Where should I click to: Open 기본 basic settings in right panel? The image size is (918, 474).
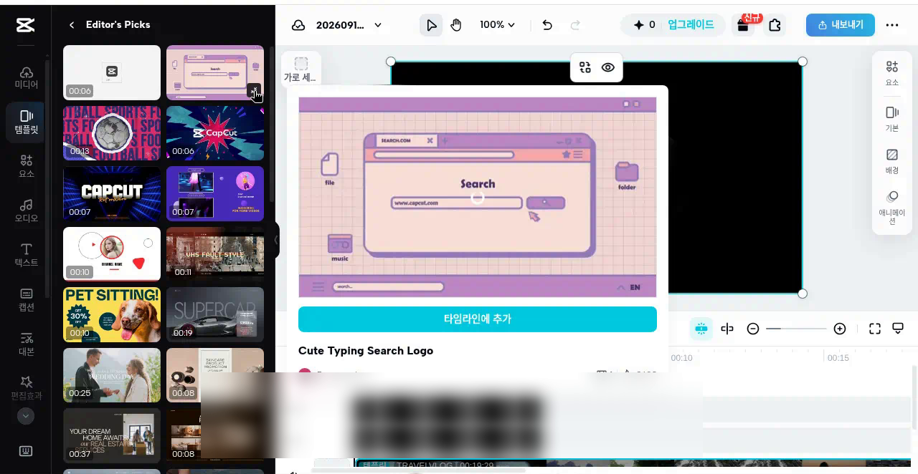click(892, 119)
